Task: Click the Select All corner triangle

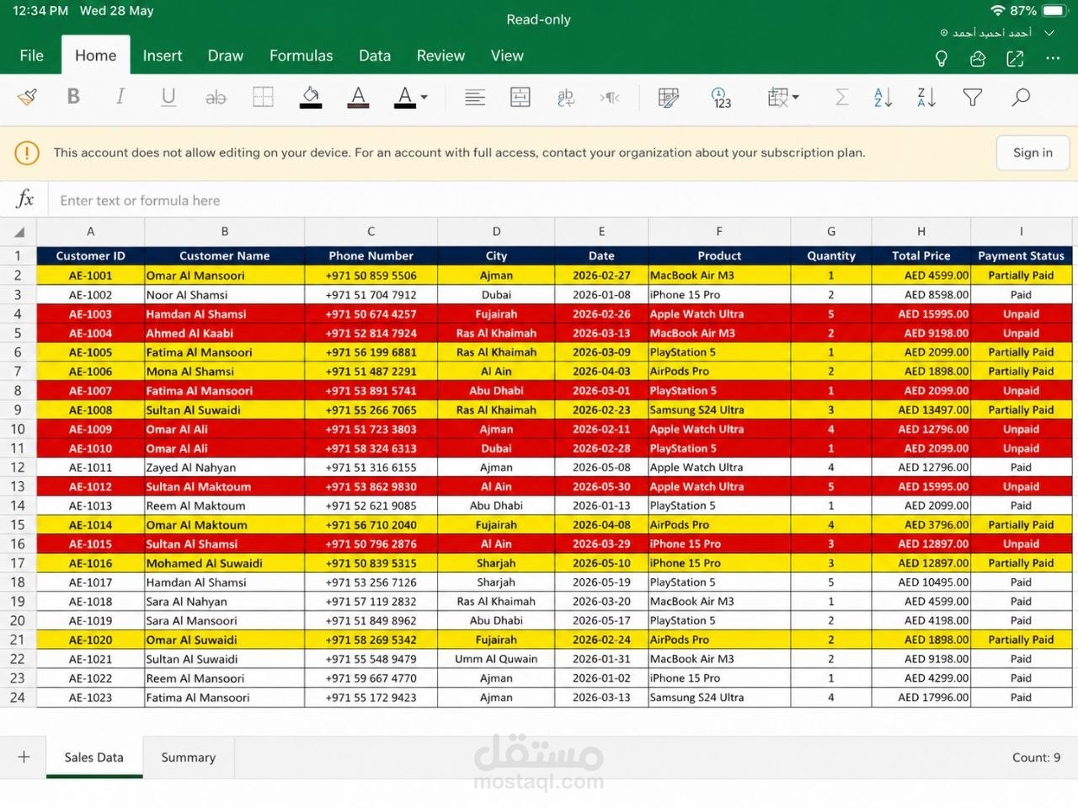Action: pos(19,232)
